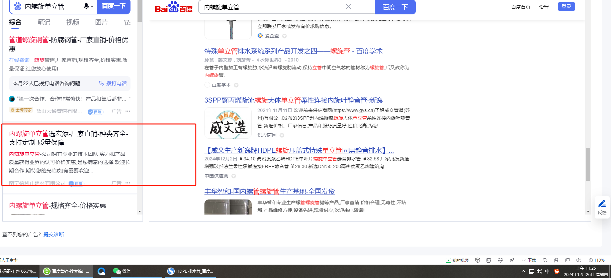
Task: Clear the desktop search box with the X
Action: [x=348, y=6]
